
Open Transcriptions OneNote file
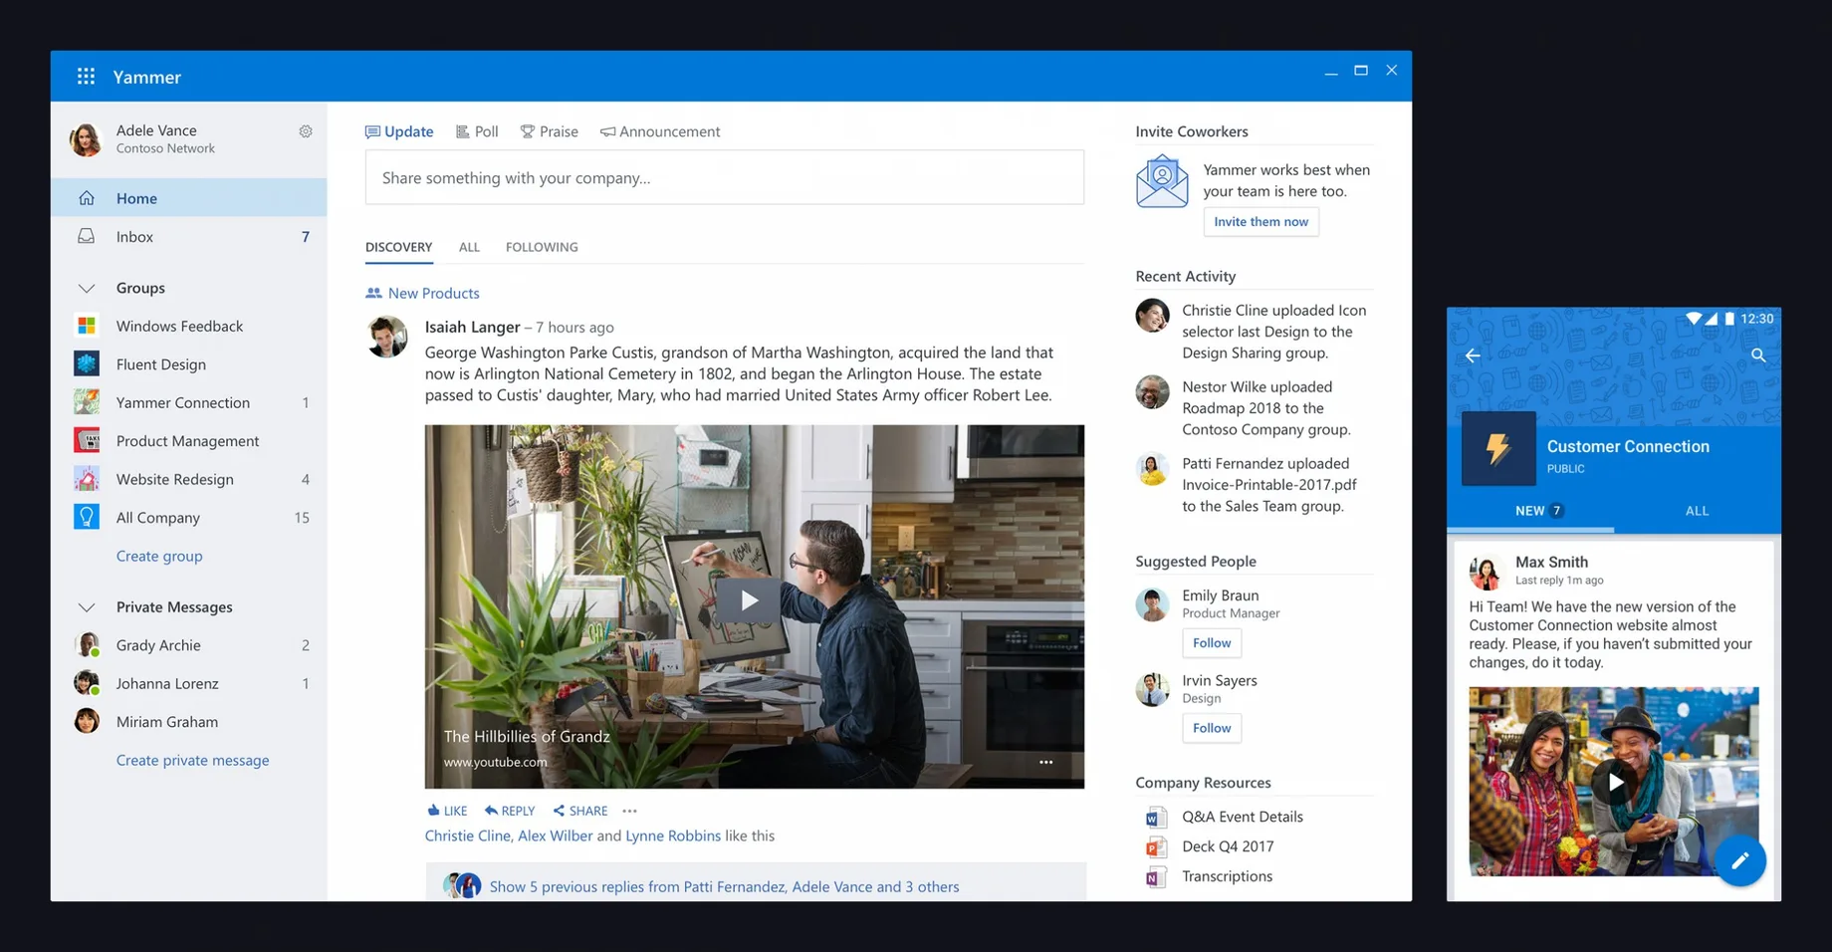(1209, 876)
